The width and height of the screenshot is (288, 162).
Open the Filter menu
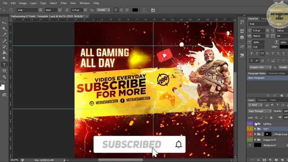(x=63, y=3)
